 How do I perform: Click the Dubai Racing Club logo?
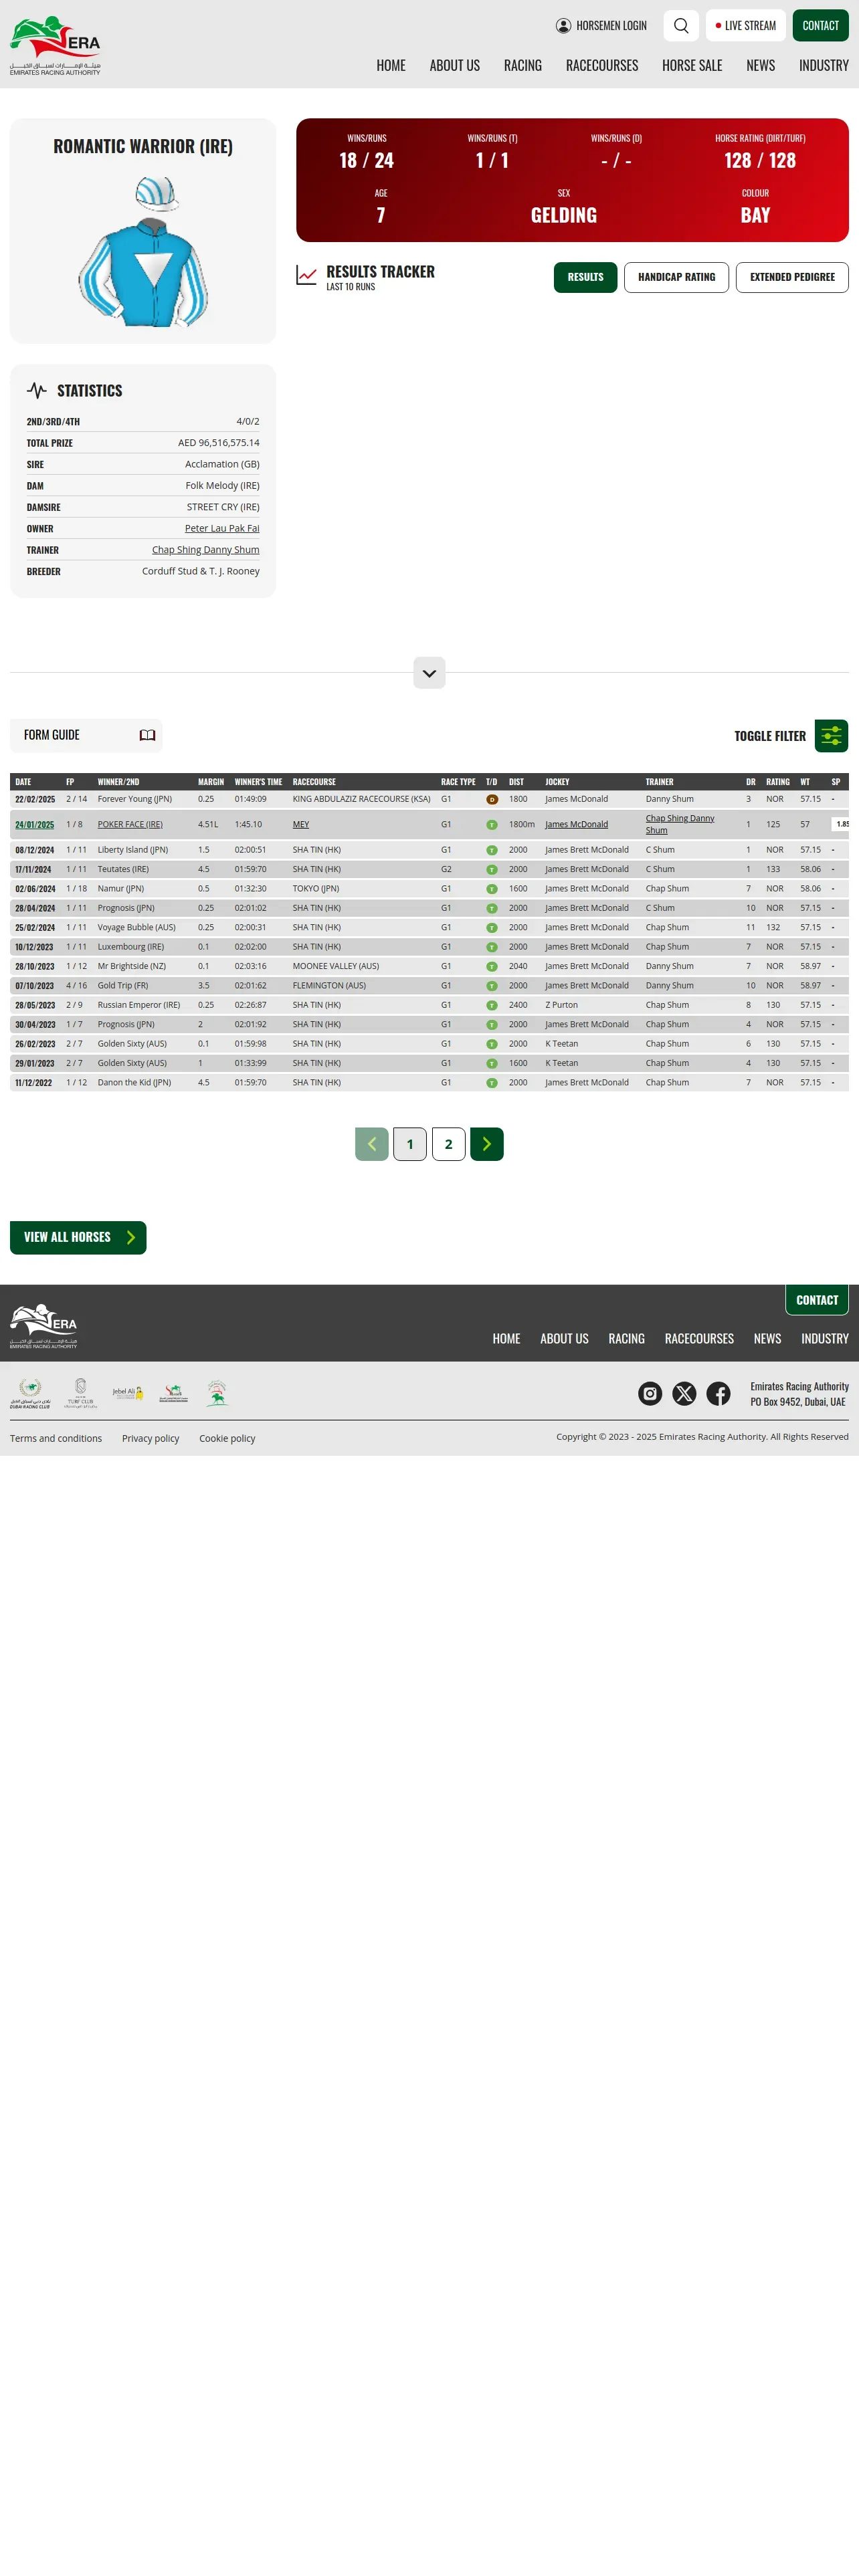(30, 1393)
